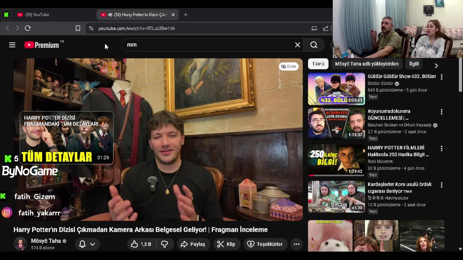Open the YouTube hamburger guide menu
Screen dimensions: 463x260
tap(12, 45)
